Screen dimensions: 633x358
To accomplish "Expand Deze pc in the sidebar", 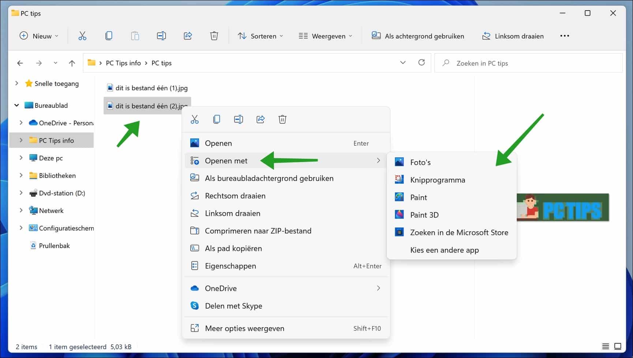I will [21, 158].
